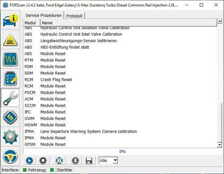Sort list by the Modul column header
The height and width of the screenshot is (174, 224).
tap(31, 23)
